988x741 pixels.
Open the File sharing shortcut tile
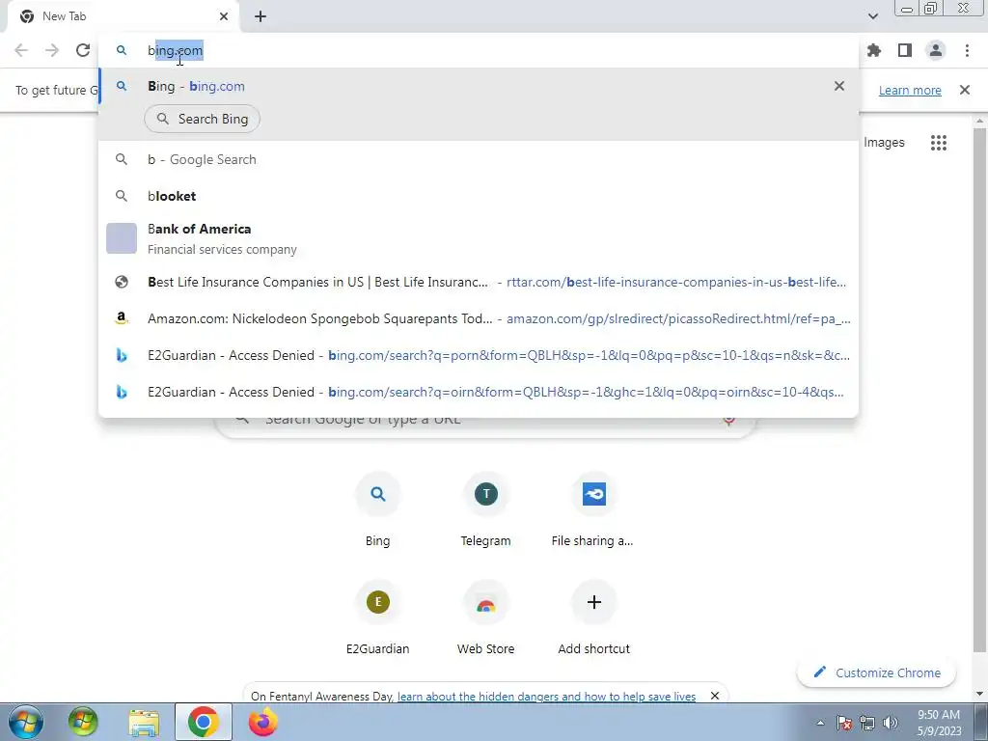coord(593,508)
